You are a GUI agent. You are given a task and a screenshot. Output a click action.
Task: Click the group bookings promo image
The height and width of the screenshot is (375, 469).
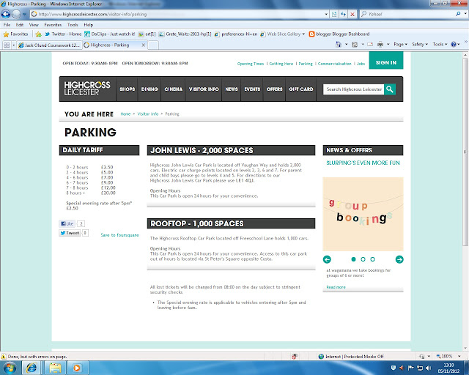coord(363,214)
